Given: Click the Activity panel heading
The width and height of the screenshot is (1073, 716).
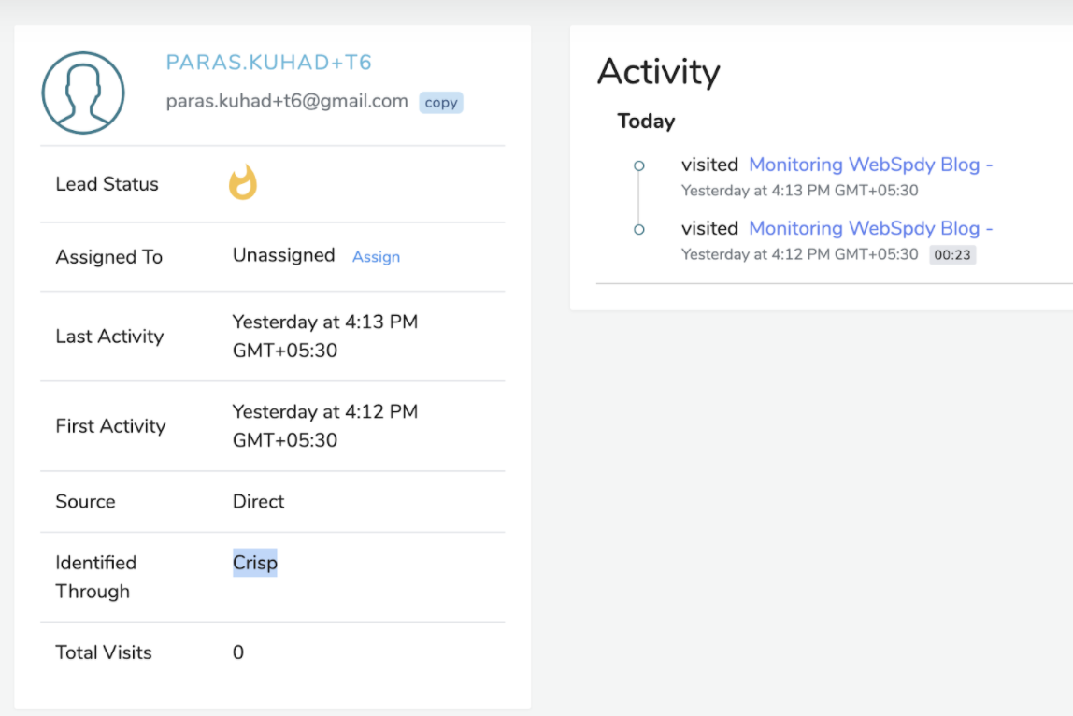Looking at the screenshot, I should [x=658, y=72].
